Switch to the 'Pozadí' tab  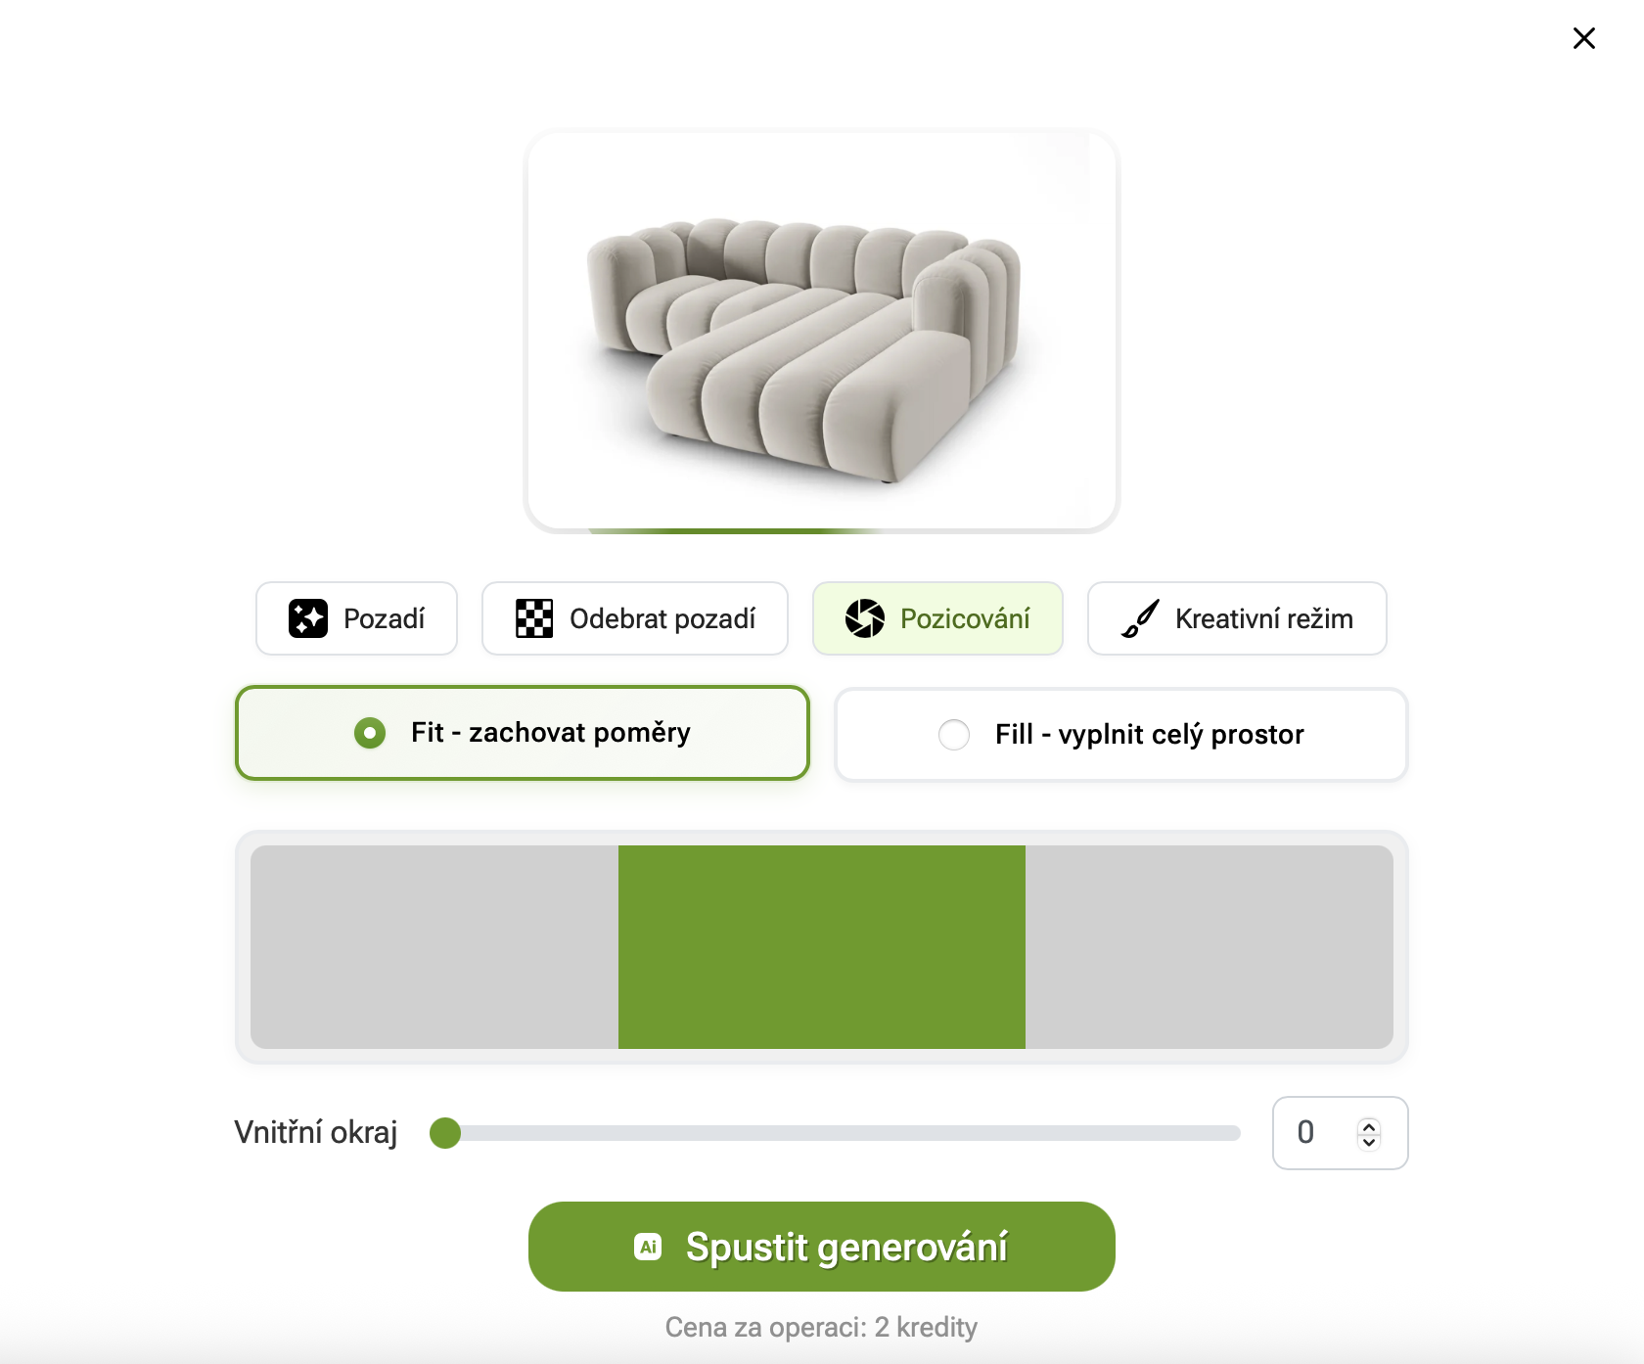point(356,618)
